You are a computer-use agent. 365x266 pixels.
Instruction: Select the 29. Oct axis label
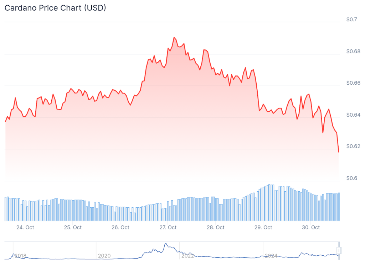pyautogui.click(x=263, y=228)
